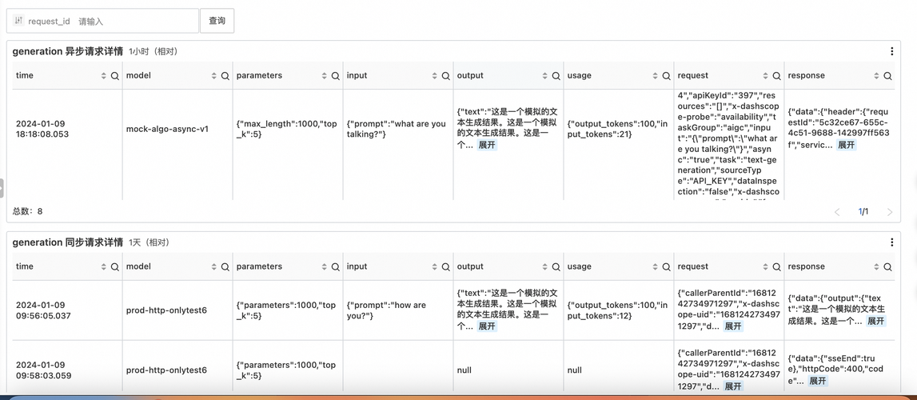Expand async output text with 展开
Viewport: 917px width, 400px height.
click(x=487, y=145)
